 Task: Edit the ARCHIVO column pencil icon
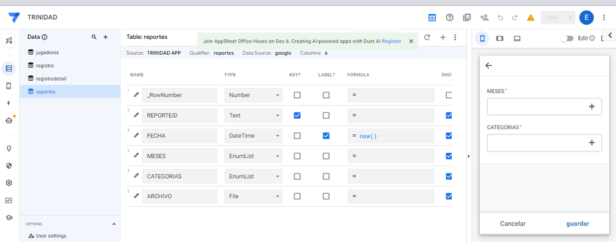136,196
